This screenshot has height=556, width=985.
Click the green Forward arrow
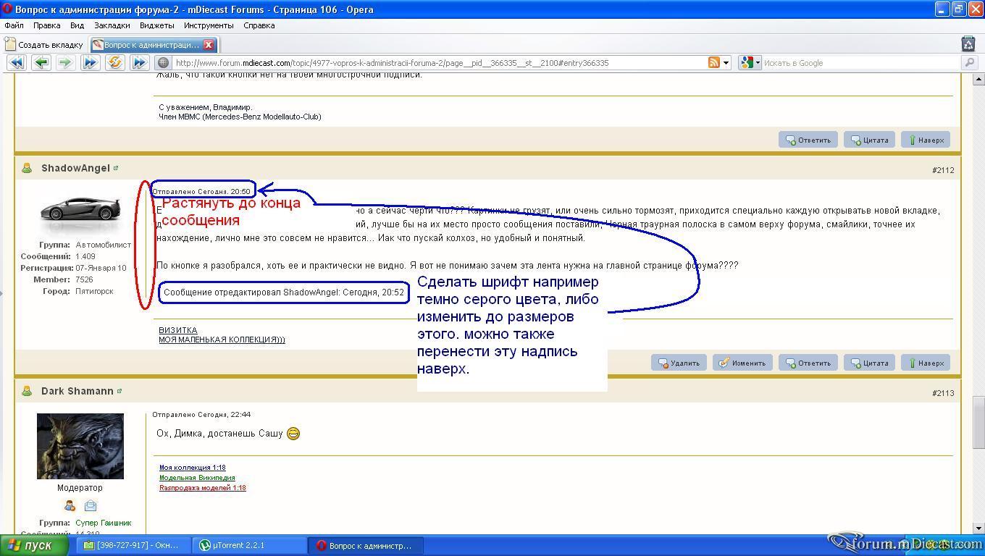coord(65,63)
